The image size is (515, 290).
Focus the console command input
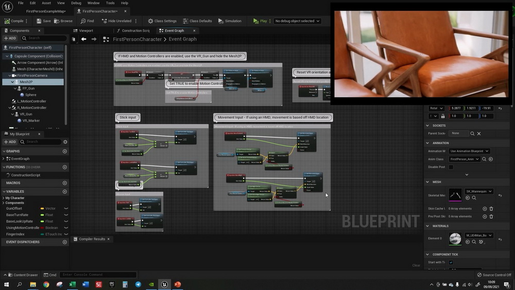coord(98,275)
